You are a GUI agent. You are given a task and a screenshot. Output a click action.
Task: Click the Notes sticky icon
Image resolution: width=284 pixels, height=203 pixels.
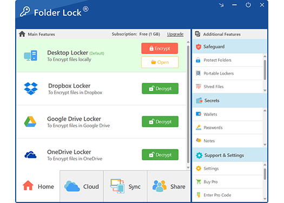pyautogui.click(x=199, y=140)
